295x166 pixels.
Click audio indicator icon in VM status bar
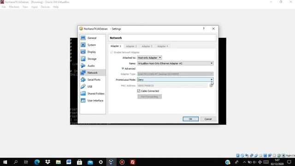point(247,155)
